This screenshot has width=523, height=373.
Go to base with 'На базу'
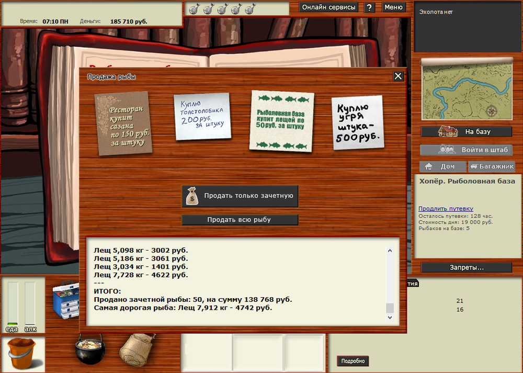tap(467, 132)
